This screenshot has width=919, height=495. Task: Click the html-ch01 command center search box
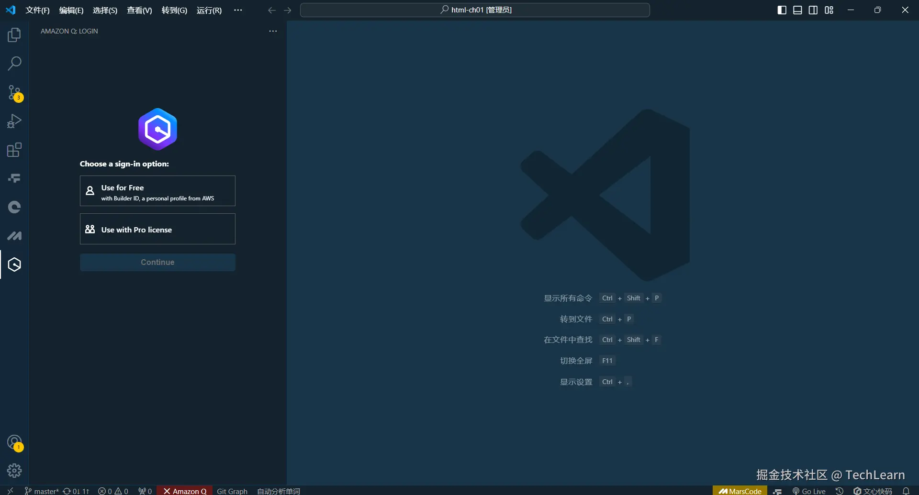[475, 10]
